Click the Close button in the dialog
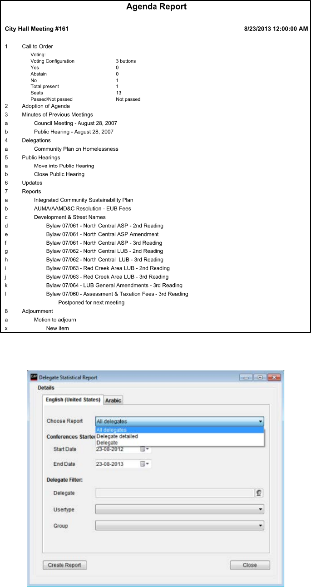The height and width of the screenshot is (587, 311). click(250, 565)
